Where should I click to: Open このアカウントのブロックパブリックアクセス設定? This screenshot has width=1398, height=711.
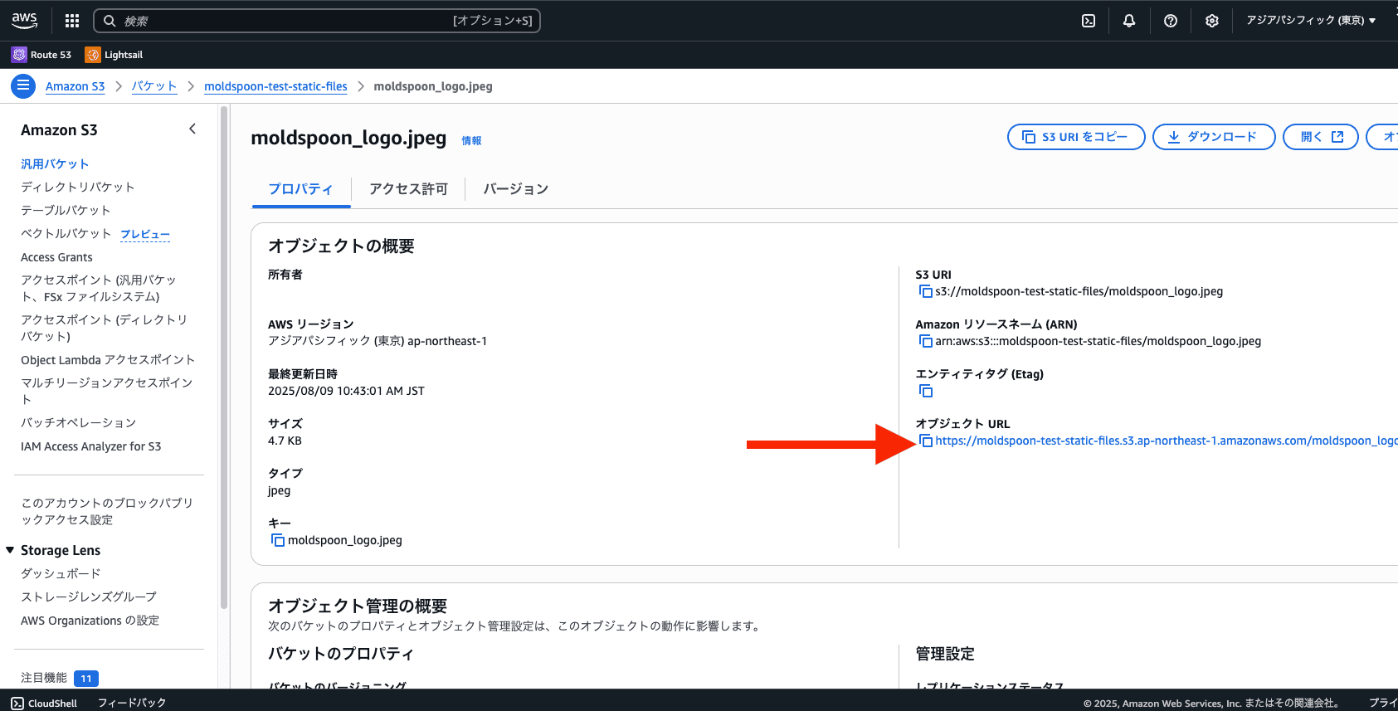tap(107, 511)
